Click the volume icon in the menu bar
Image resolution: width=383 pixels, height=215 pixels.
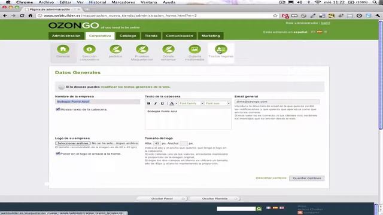[299, 2]
